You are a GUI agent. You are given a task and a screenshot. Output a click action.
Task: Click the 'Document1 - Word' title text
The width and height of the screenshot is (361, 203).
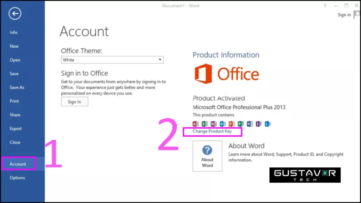click(x=180, y=6)
